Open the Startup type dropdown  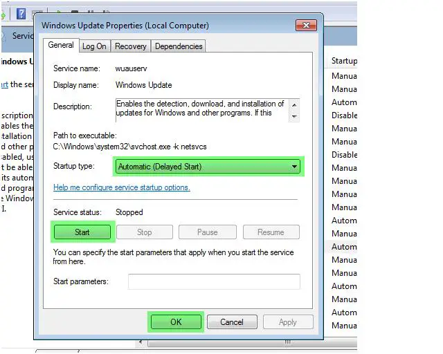coord(208,167)
